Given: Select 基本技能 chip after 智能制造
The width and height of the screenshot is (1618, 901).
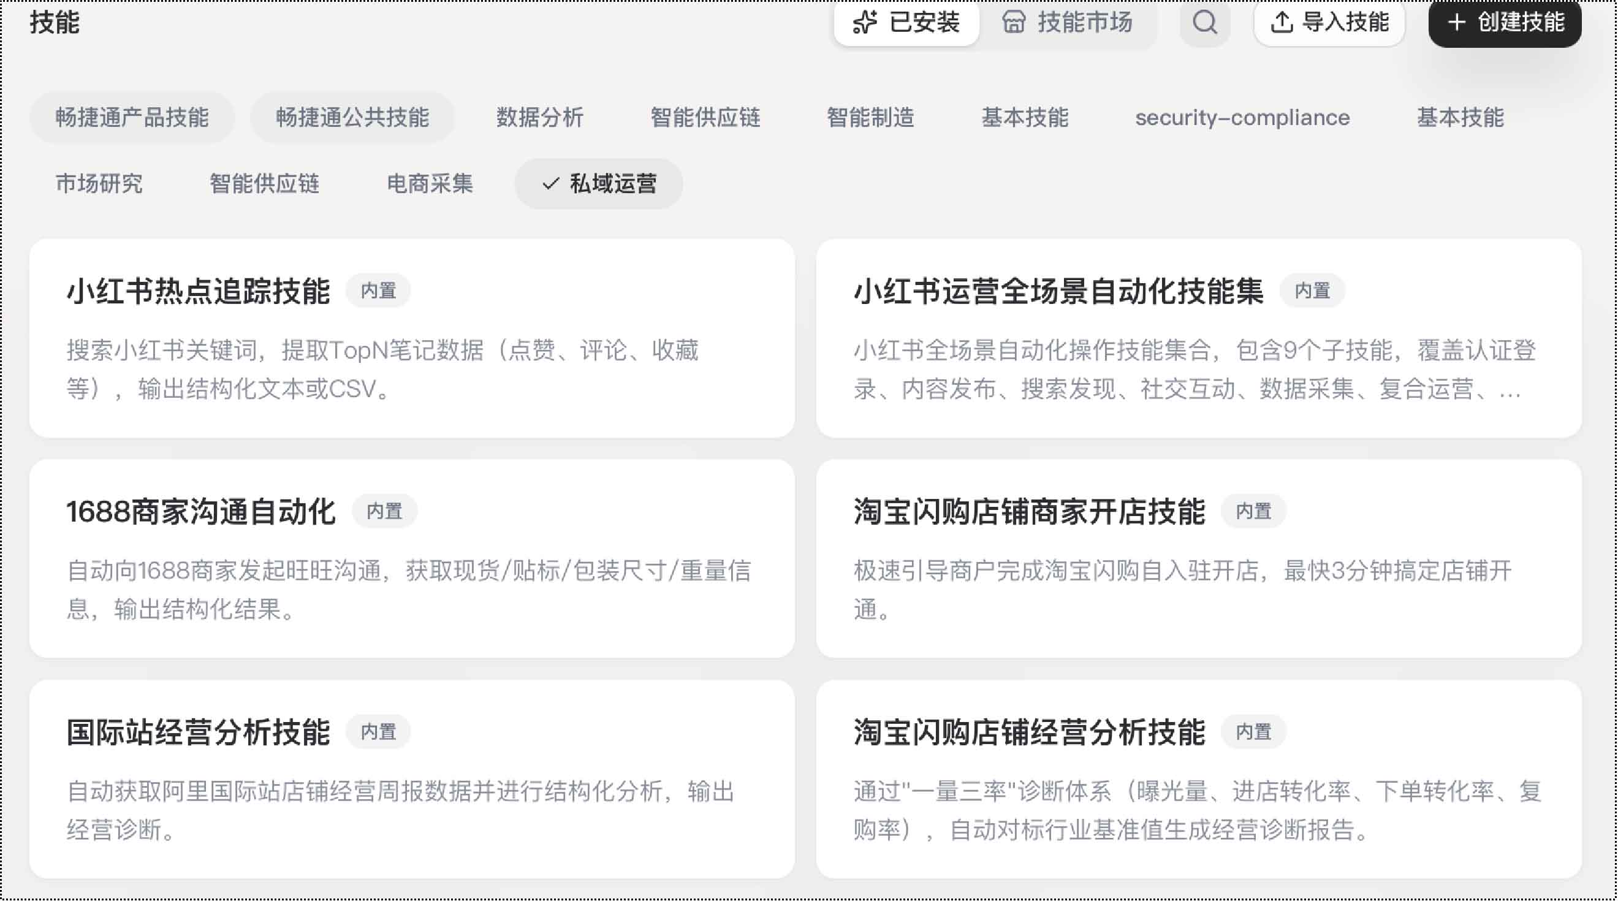Looking at the screenshot, I should tap(1025, 118).
